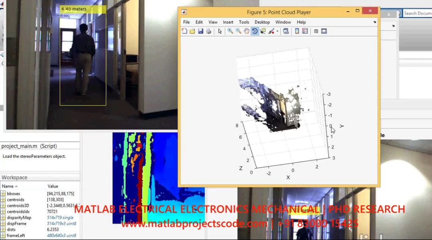
Task: Dock the figure using the menu bar arrow
Action: coord(375,22)
